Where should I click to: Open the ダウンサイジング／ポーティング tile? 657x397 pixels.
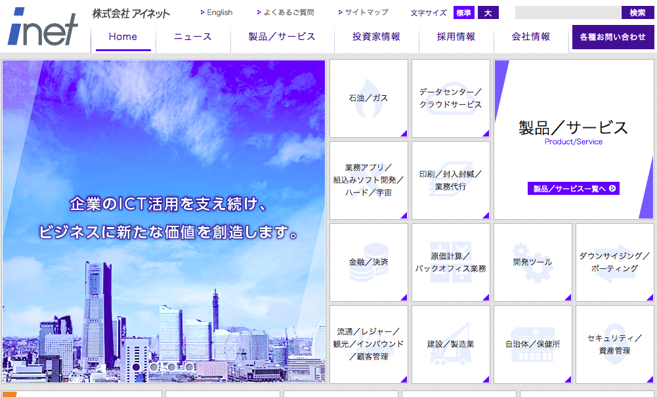click(614, 262)
